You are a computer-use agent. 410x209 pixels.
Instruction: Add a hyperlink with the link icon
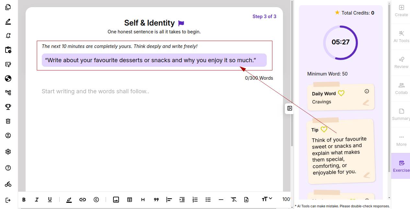pos(83,200)
